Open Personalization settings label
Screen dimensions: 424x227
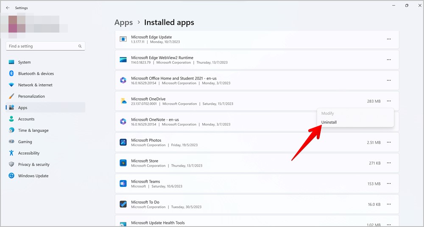click(31, 96)
